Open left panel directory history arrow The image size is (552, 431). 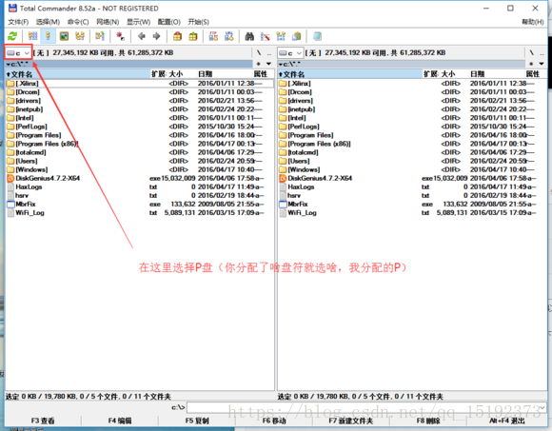[x=269, y=64]
